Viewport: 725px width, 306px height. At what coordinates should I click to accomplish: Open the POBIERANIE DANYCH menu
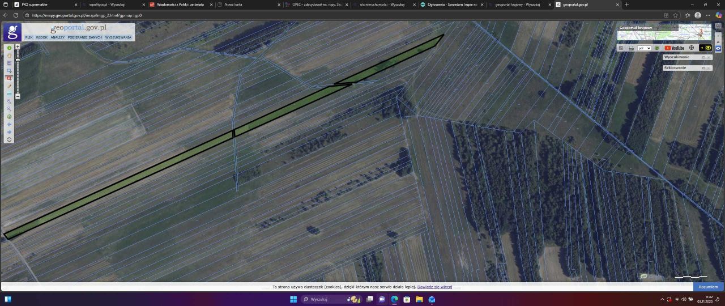[x=84, y=37]
